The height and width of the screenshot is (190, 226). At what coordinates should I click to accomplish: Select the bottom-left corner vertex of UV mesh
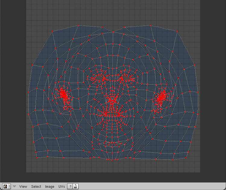pyautogui.click(x=37, y=157)
